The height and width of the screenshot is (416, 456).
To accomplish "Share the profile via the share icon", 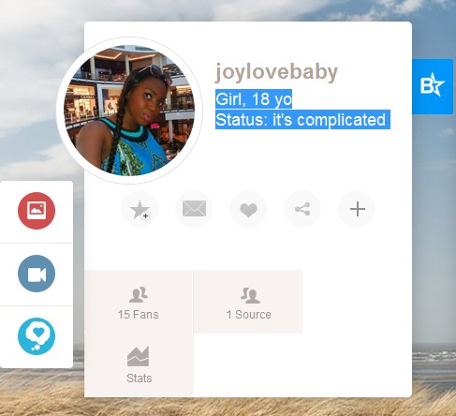I will pyautogui.click(x=302, y=209).
